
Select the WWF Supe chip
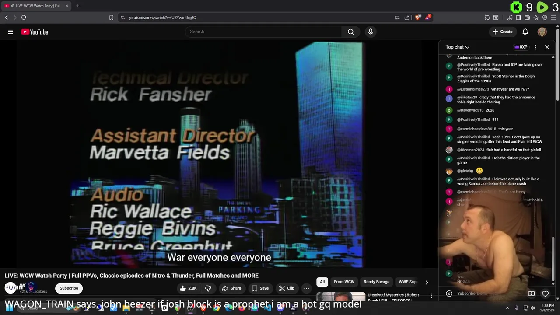click(x=408, y=282)
